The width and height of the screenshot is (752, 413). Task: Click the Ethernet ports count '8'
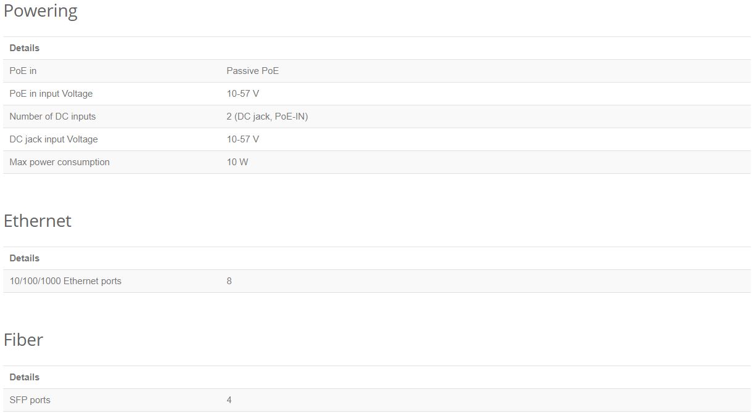tap(229, 281)
